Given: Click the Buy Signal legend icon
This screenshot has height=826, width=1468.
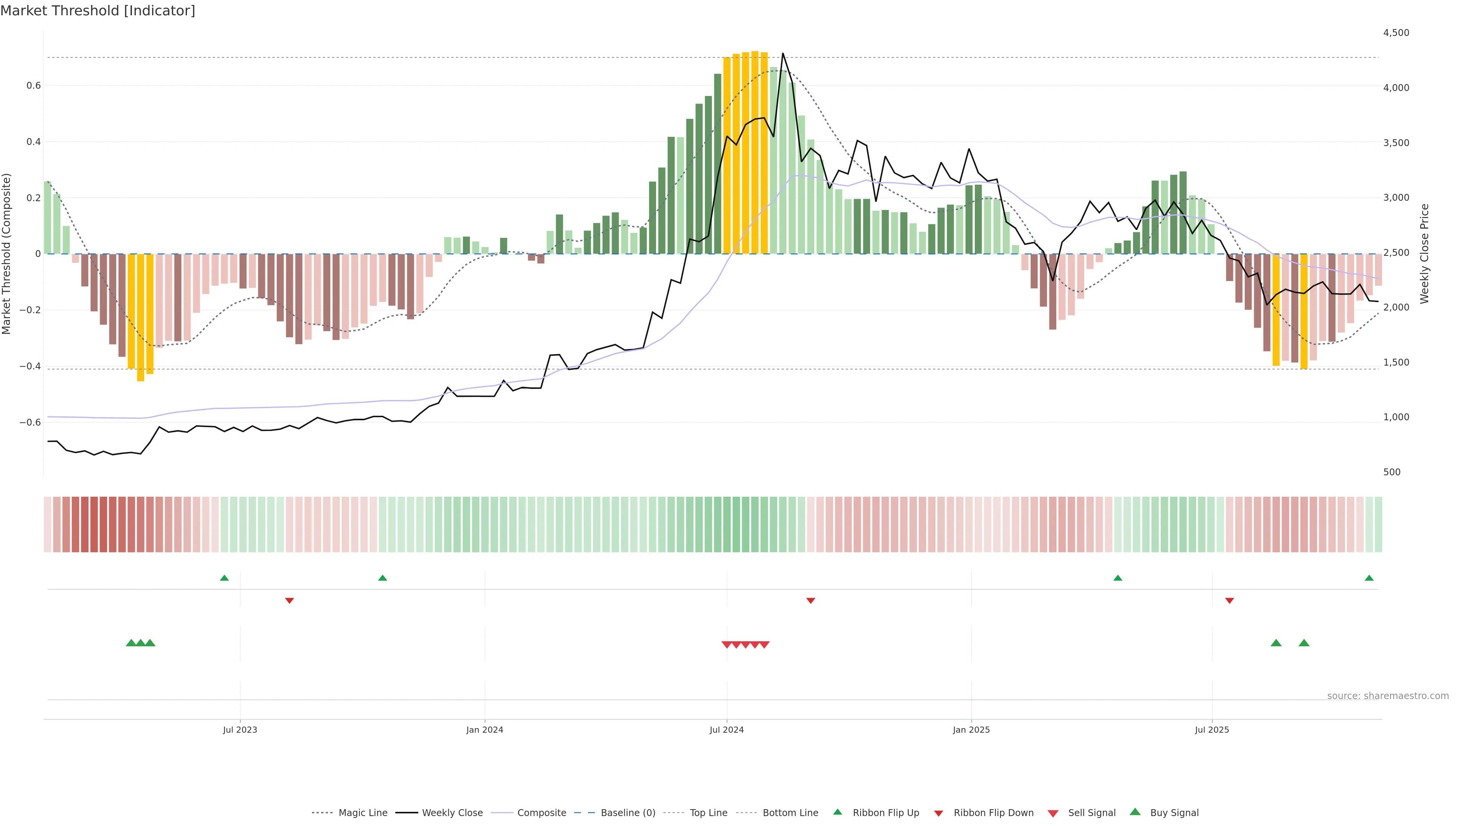Looking at the screenshot, I should pos(1135,812).
